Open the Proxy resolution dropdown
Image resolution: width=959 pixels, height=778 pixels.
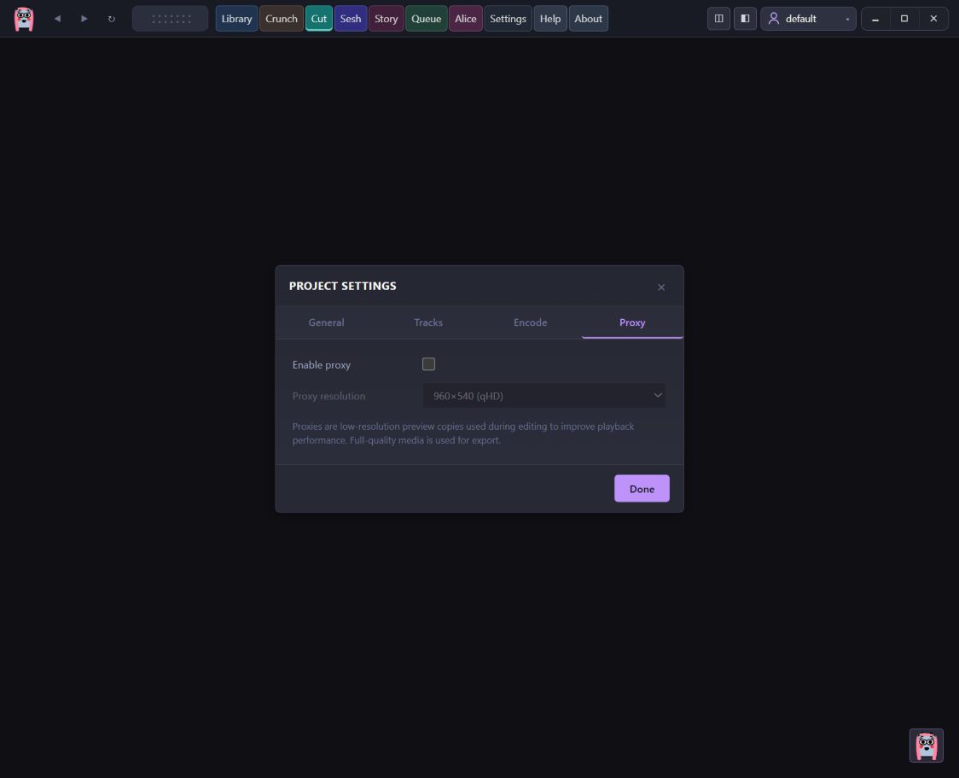click(x=544, y=396)
